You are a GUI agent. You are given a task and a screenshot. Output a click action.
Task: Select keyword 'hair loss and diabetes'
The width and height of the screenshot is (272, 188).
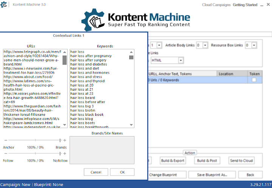pos(88,64)
